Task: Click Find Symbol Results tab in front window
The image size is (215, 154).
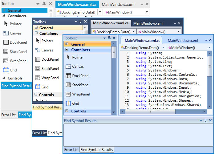Action: pos(97,150)
